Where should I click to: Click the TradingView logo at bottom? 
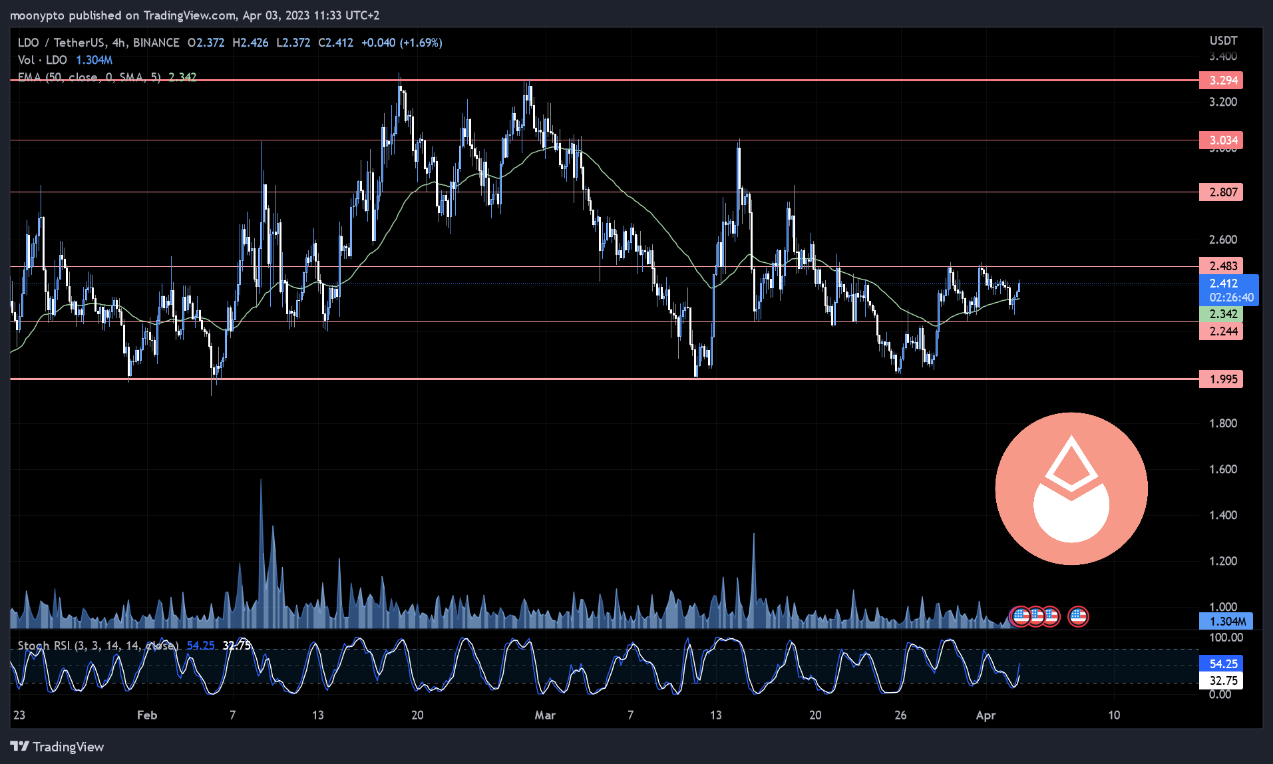pos(57,747)
